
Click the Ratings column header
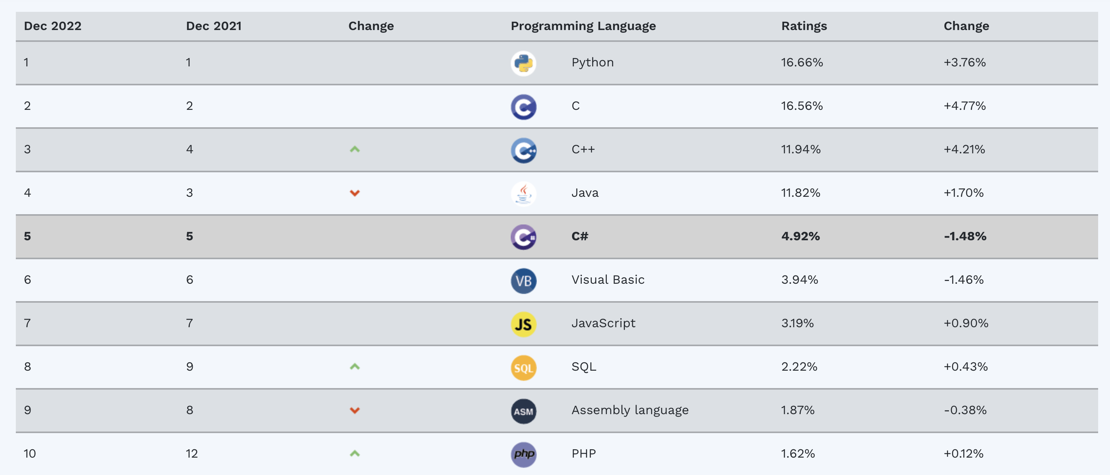[x=804, y=26]
